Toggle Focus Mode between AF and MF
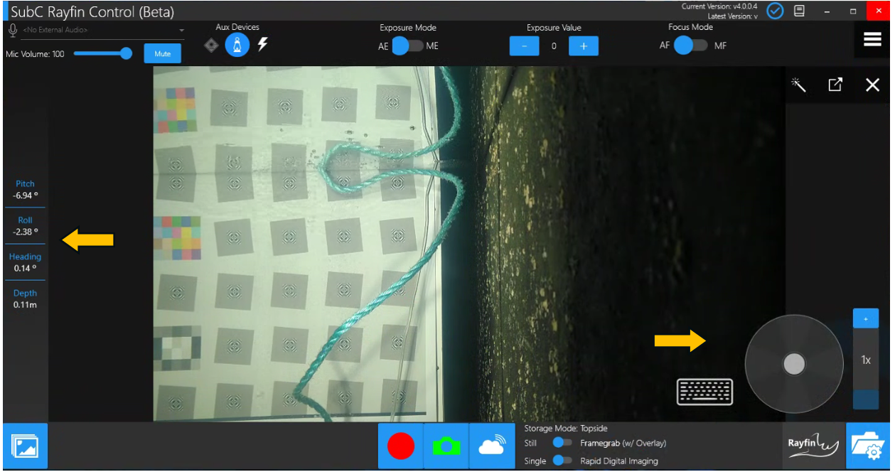Image resolution: width=895 pixels, height=472 pixels. pyautogui.click(x=690, y=45)
